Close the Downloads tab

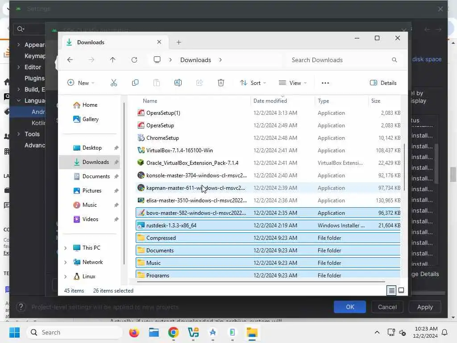tap(159, 42)
